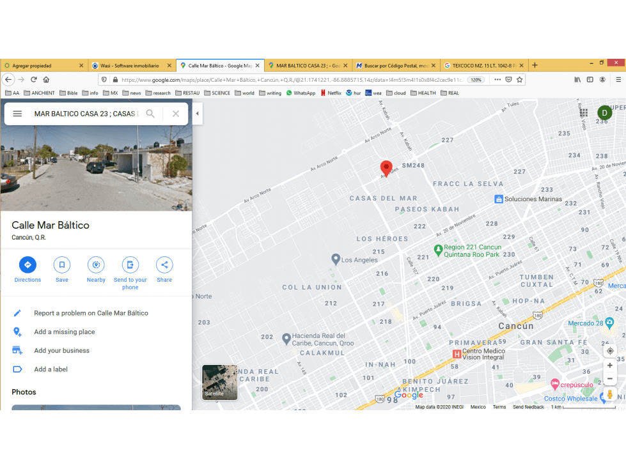This screenshot has width=626, height=469.
Task: Zoom in on the map
Action: coord(609,365)
